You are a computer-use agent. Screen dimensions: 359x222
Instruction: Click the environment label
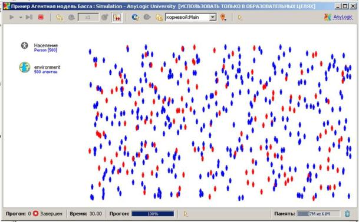click(x=47, y=67)
